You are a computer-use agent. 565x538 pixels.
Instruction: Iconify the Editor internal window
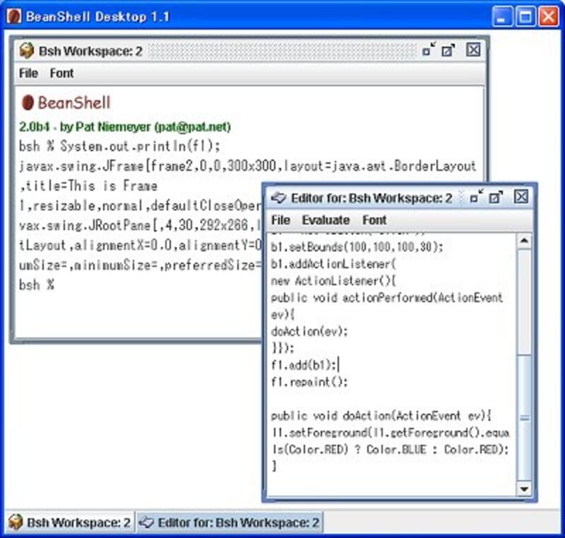(x=477, y=197)
